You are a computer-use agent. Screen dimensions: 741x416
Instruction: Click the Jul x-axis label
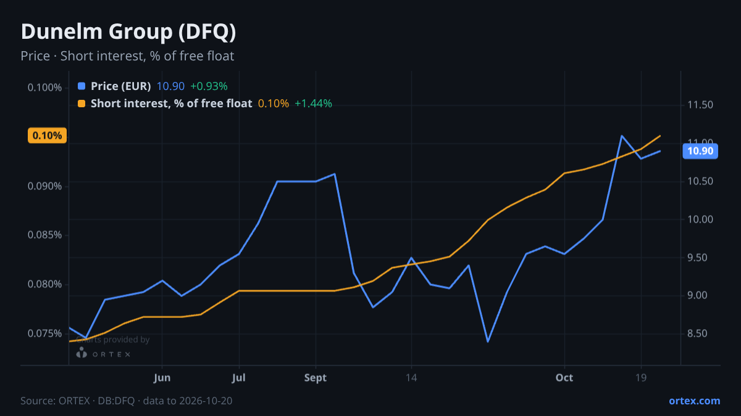239,378
